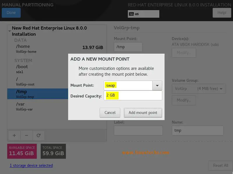Click the Add mount point button
Screen dimensions: 233x174
click(143, 113)
